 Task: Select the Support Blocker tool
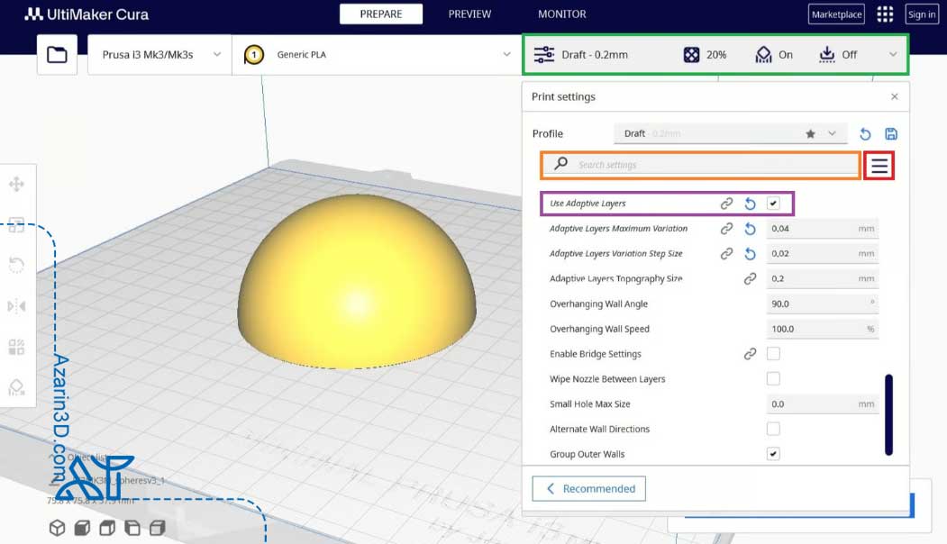tap(16, 387)
